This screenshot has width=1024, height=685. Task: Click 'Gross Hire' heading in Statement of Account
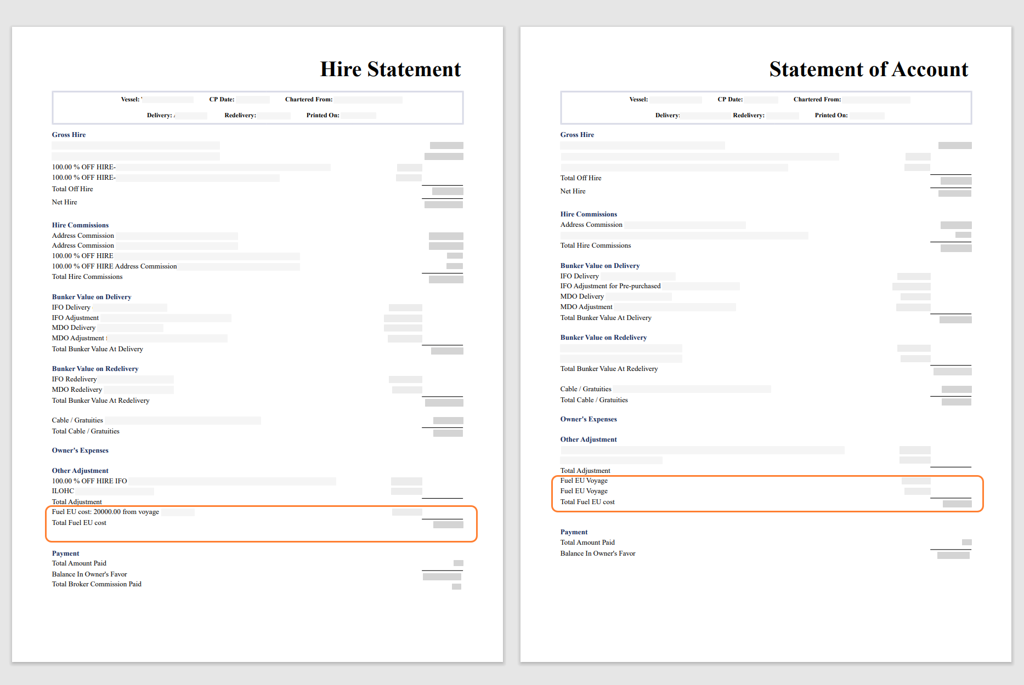point(577,135)
